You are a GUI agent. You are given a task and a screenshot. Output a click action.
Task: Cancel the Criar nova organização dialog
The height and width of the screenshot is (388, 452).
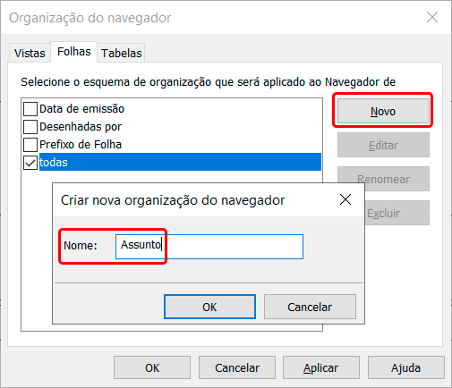tap(310, 307)
